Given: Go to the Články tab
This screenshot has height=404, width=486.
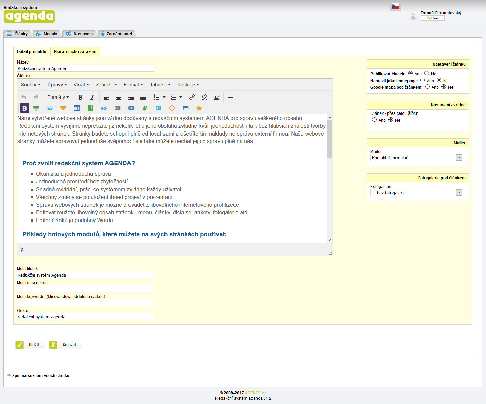Looking at the screenshot, I should [17, 34].
